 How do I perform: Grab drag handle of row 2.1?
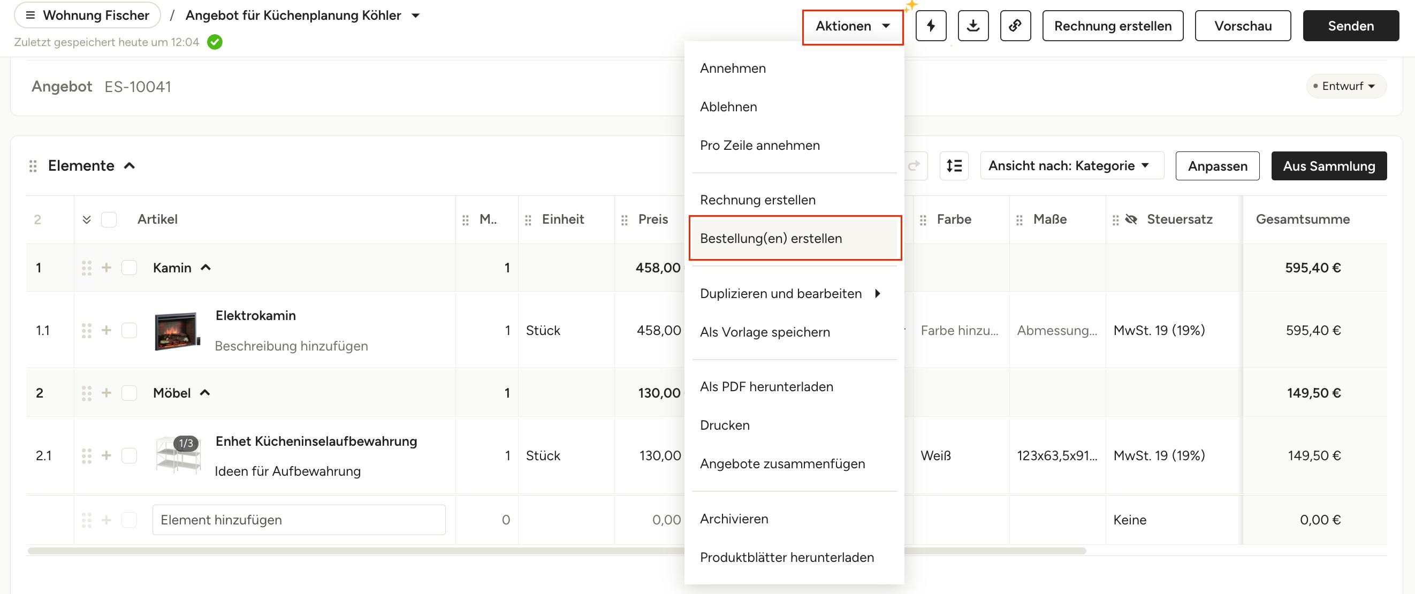[86, 455]
